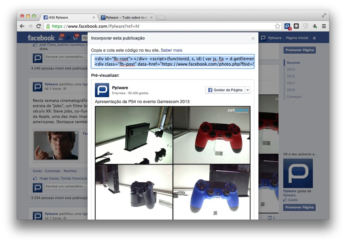Image resolution: width=346 pixels, height=243 pixels.
Task: Jump to 2012 in the timeline
Action: [x=291, y=76]
